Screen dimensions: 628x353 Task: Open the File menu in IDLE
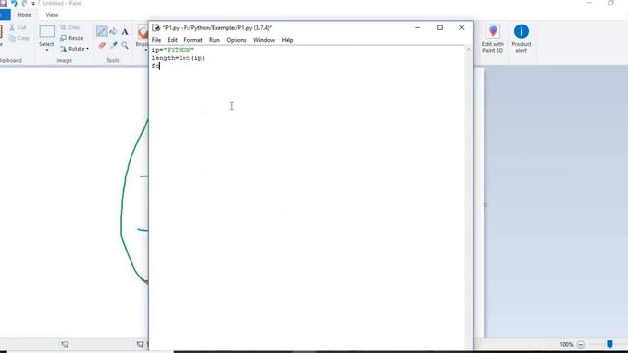click(156, 40)
